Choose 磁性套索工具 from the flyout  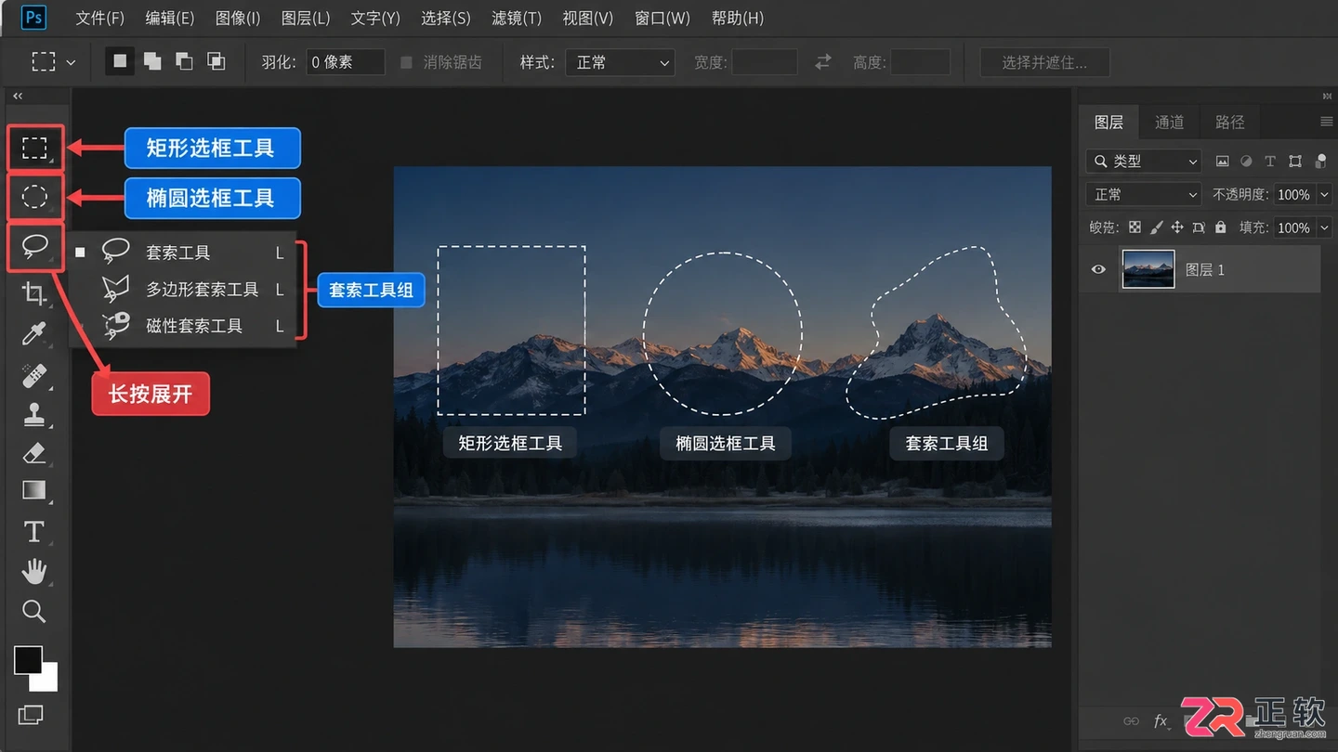183,326
